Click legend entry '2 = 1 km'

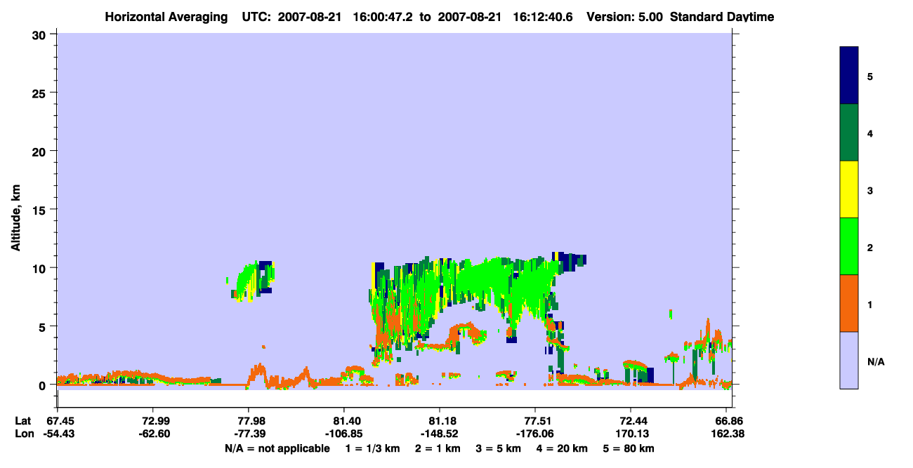437,448
